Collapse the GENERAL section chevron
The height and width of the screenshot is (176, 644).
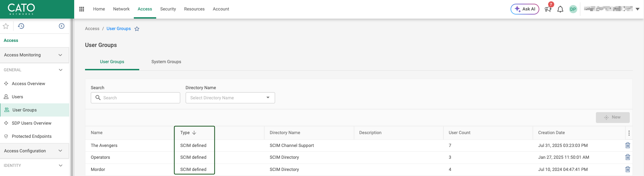point(61,70)
